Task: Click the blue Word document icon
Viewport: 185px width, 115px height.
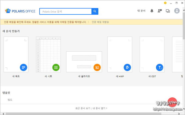Action: click(x=23, y=67)
